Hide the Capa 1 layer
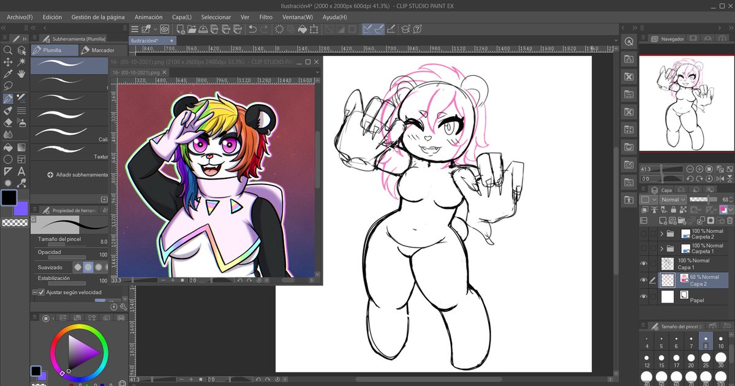735x386 pixels. click(x=644, y=264)
